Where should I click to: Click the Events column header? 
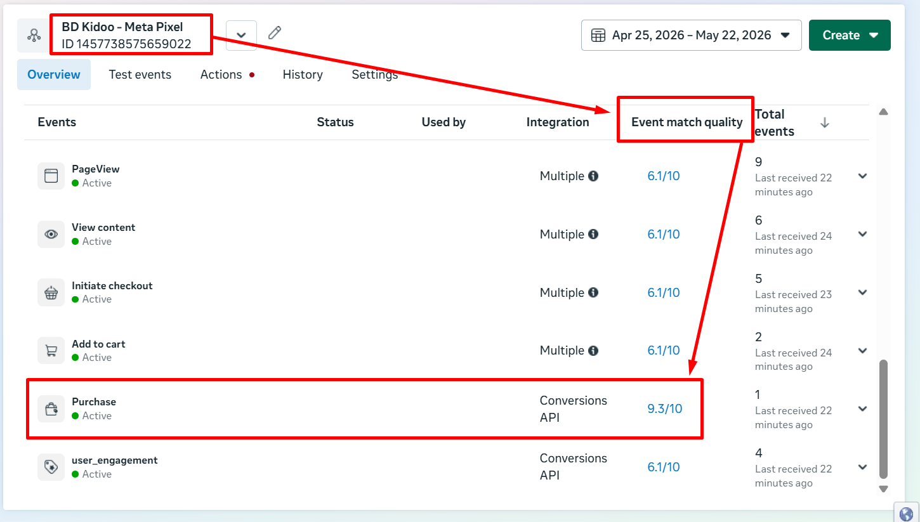tap(57, 122)
